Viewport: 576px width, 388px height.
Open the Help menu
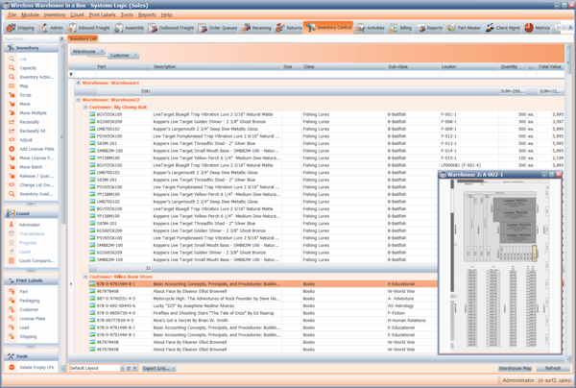166,15
